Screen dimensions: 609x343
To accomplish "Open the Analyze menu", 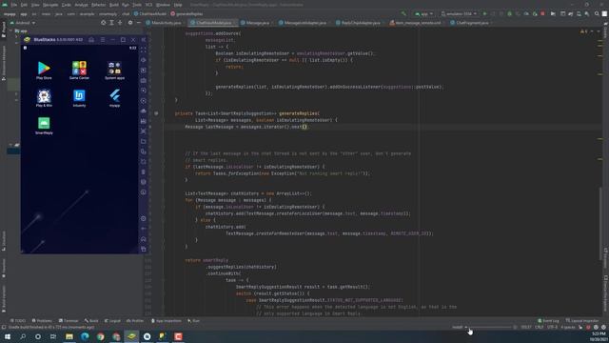I will [x=81, y=5].
